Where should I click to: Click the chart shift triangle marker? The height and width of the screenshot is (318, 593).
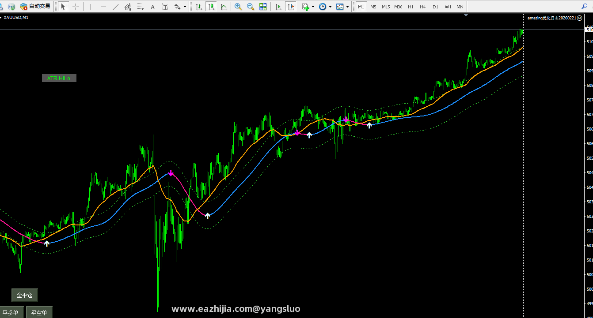pos(466,15)
